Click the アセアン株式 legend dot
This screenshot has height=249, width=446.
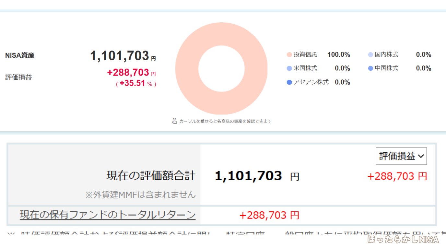[x=289, y=82]
